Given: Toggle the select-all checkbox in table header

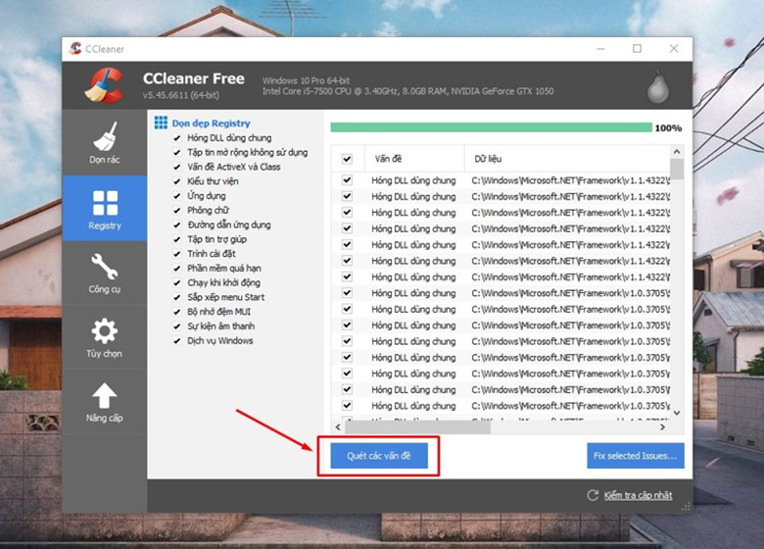Looking at the screenshot, I should tap(347, 158).
